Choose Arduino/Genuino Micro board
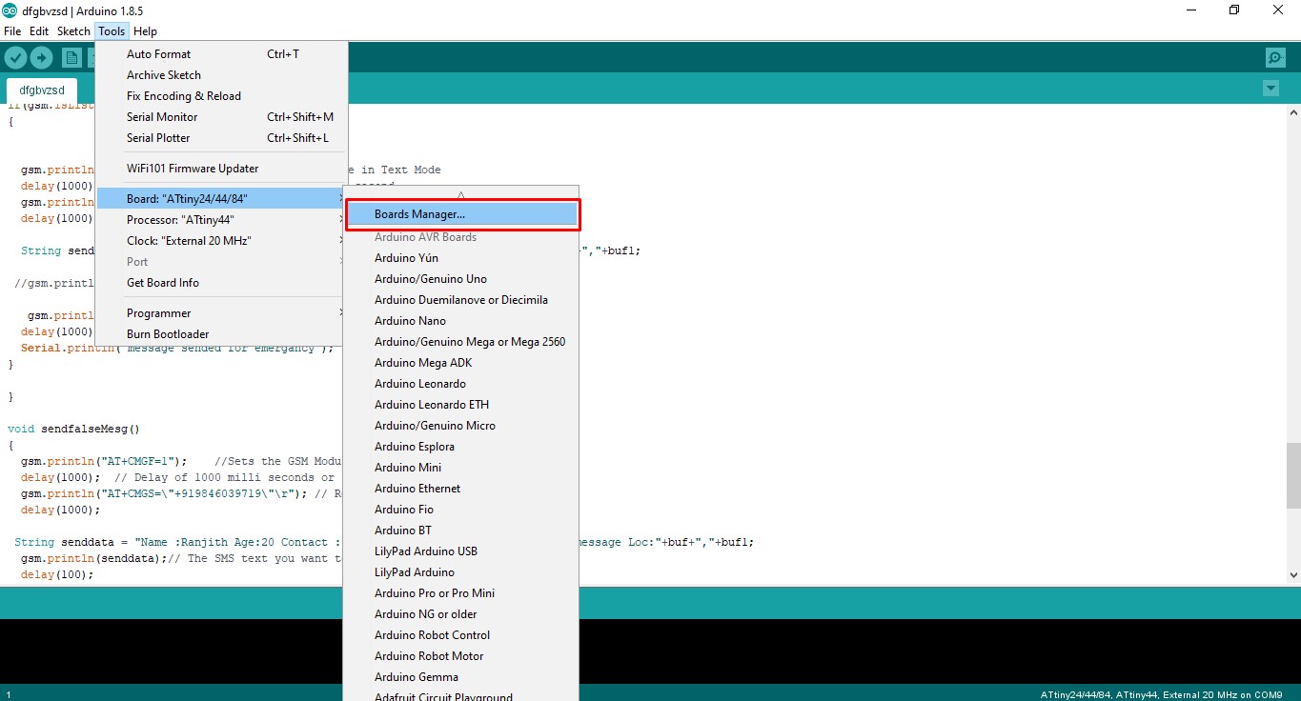 pyautogui.click(x=461, y=426)
